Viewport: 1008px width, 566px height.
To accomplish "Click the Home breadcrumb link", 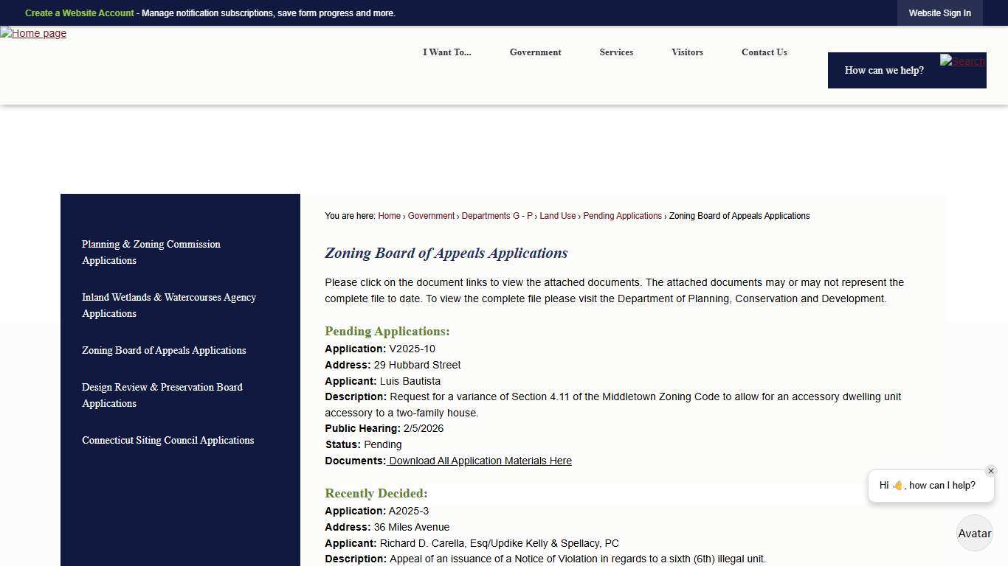I will [x=389, y=216].
